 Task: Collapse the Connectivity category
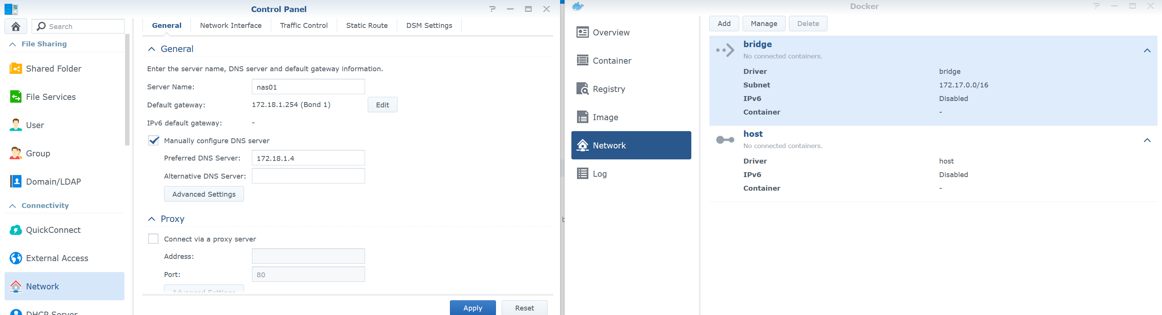point(12,206)
